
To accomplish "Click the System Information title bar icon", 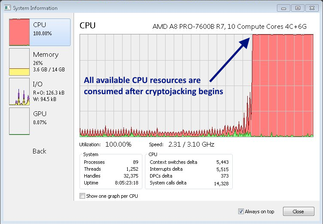I will pos(7,8).
